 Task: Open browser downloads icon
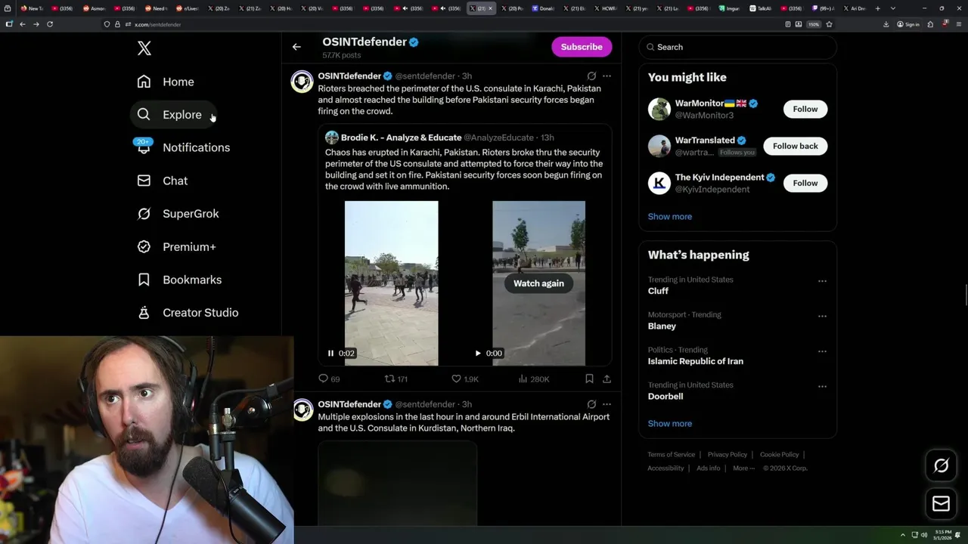click(x=886, y=24)
